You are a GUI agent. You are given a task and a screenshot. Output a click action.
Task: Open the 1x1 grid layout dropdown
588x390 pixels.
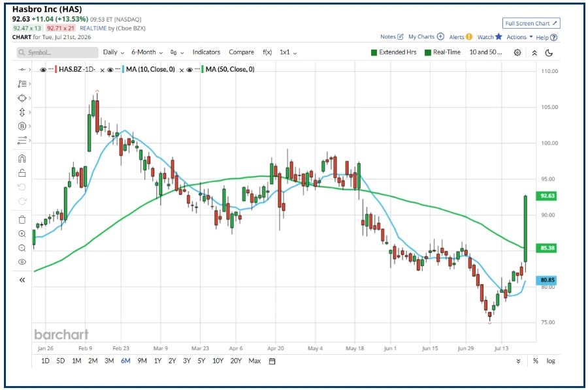click(x=288, y=52)
